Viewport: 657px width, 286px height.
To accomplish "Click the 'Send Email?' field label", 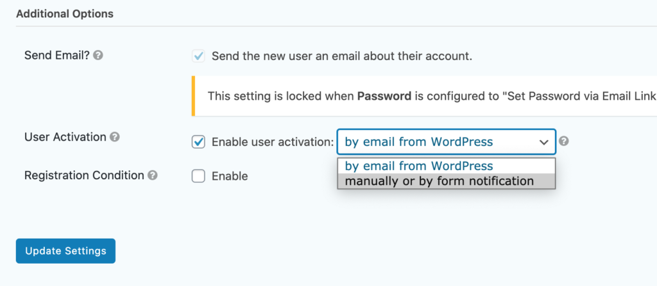I will [57, 55].
